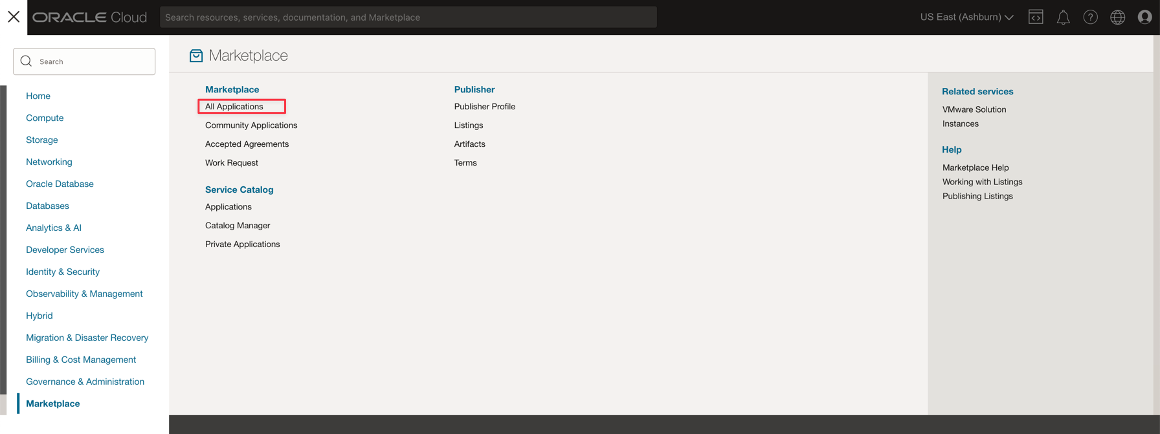The height and width of the screenshot is (434, 1160).
Task: Open language globe icon
Action: tap(1117, 17)
